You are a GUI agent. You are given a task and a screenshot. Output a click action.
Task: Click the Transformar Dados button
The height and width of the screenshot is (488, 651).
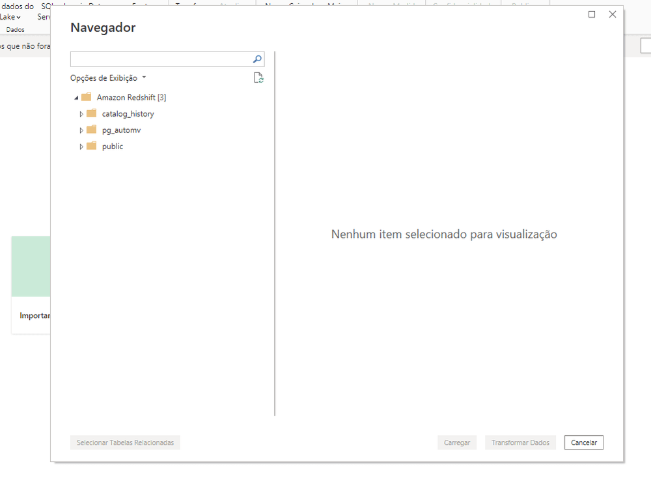520,442
